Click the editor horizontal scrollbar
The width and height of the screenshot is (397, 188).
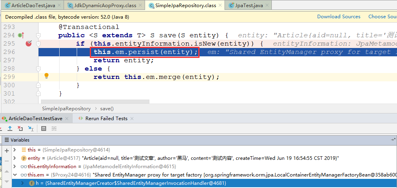[x=95, y=101]
